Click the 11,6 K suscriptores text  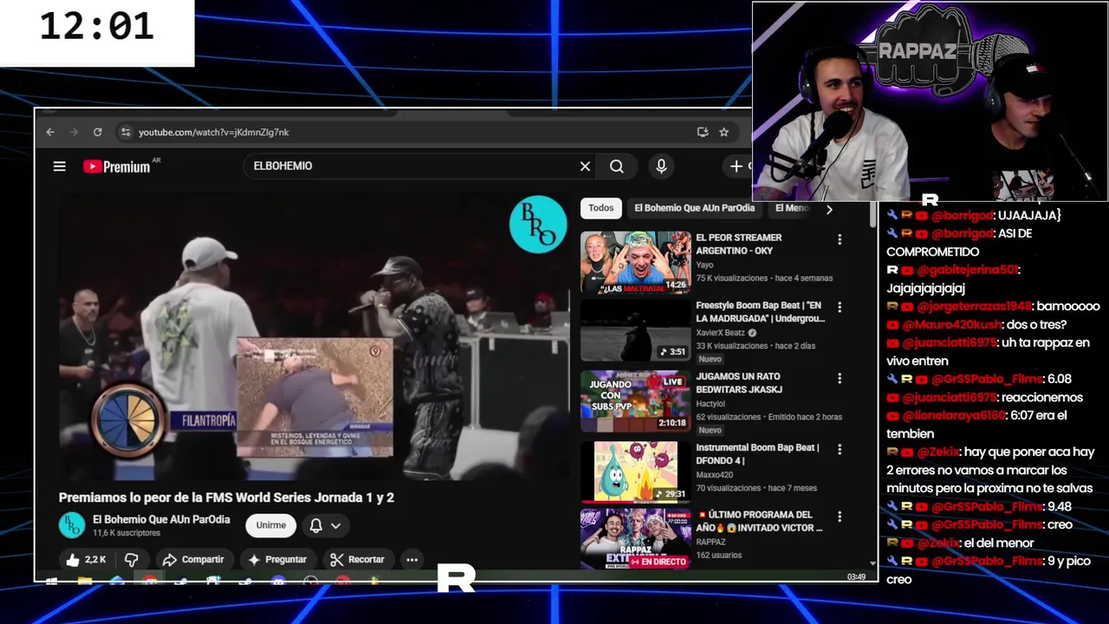[x=126, y=533]
